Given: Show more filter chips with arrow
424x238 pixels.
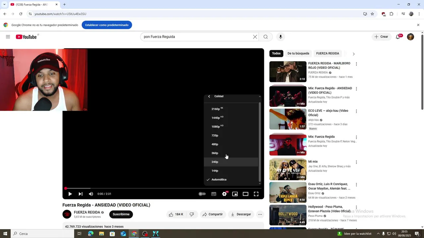Looking at the screenshot, I should coord(353,54).
